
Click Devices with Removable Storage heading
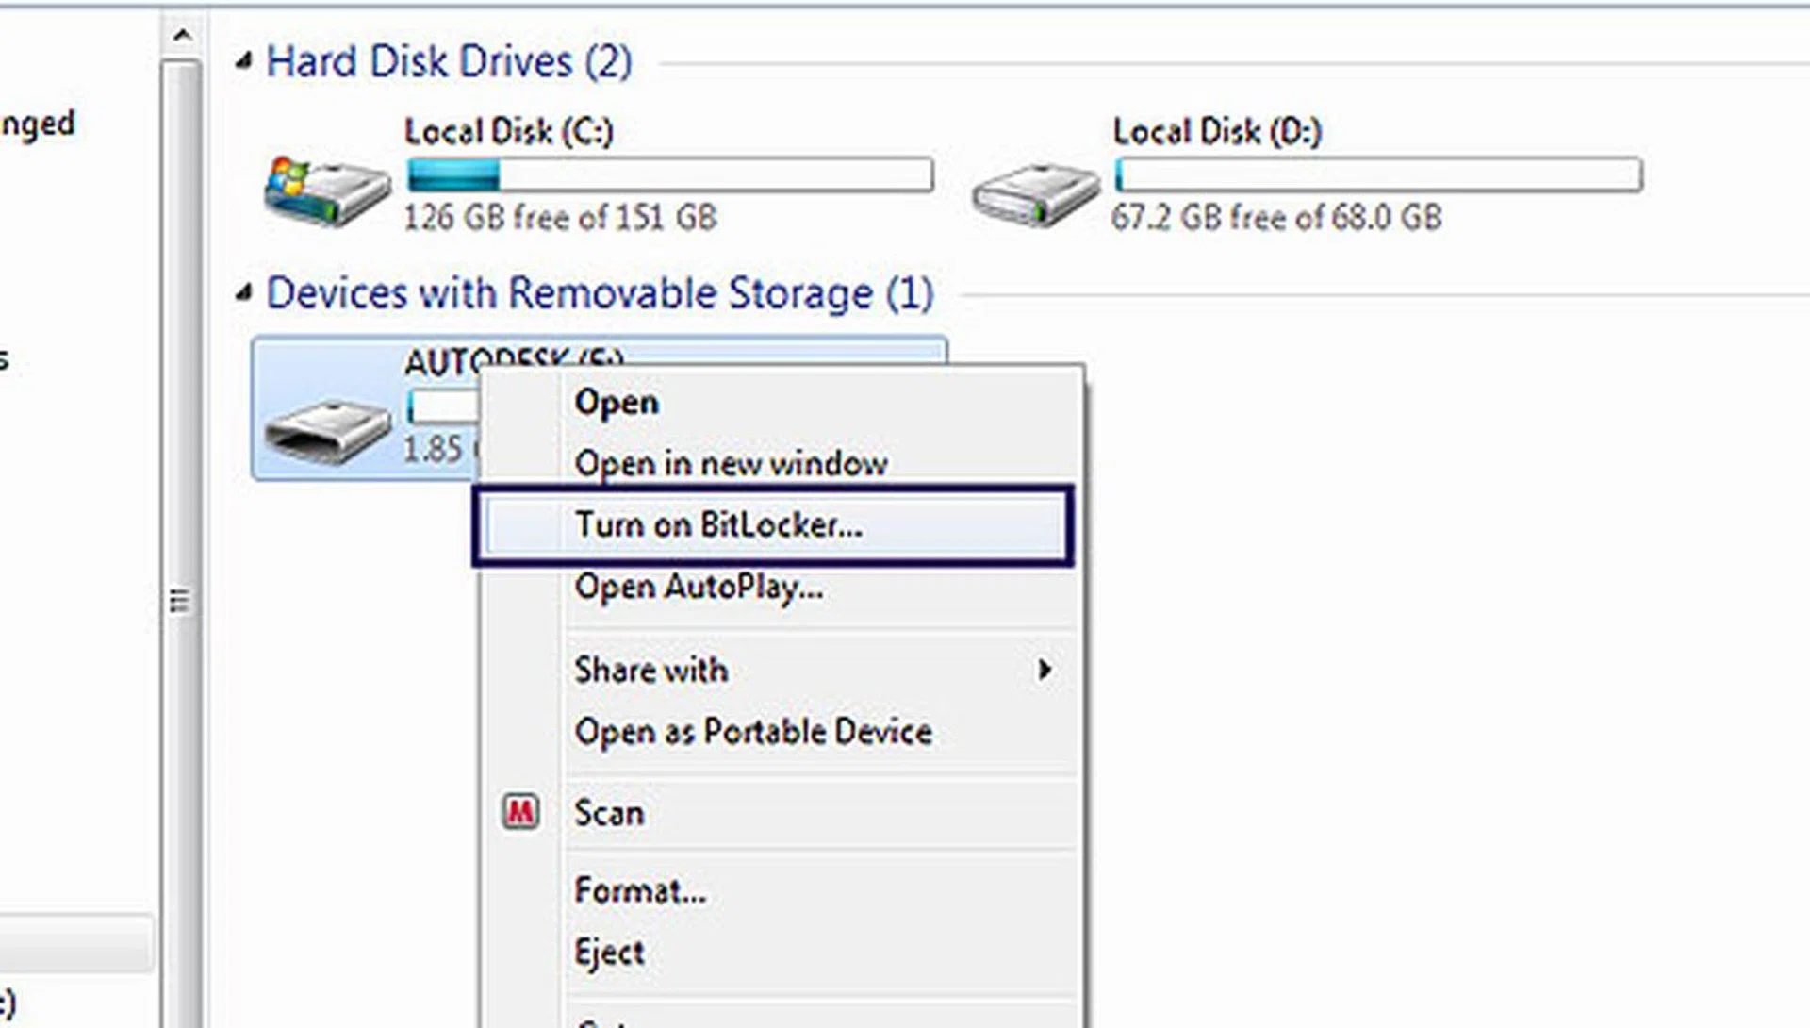coord(600,293)
